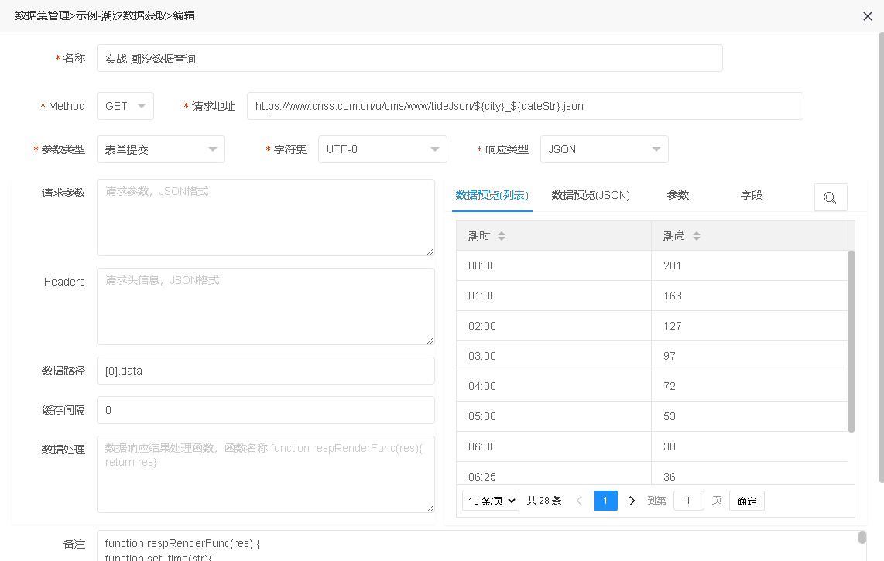Change the 10 条/页 page size selector
This screenshot has width=884, height=561.
pyautogui.click(x=491, y=501)
